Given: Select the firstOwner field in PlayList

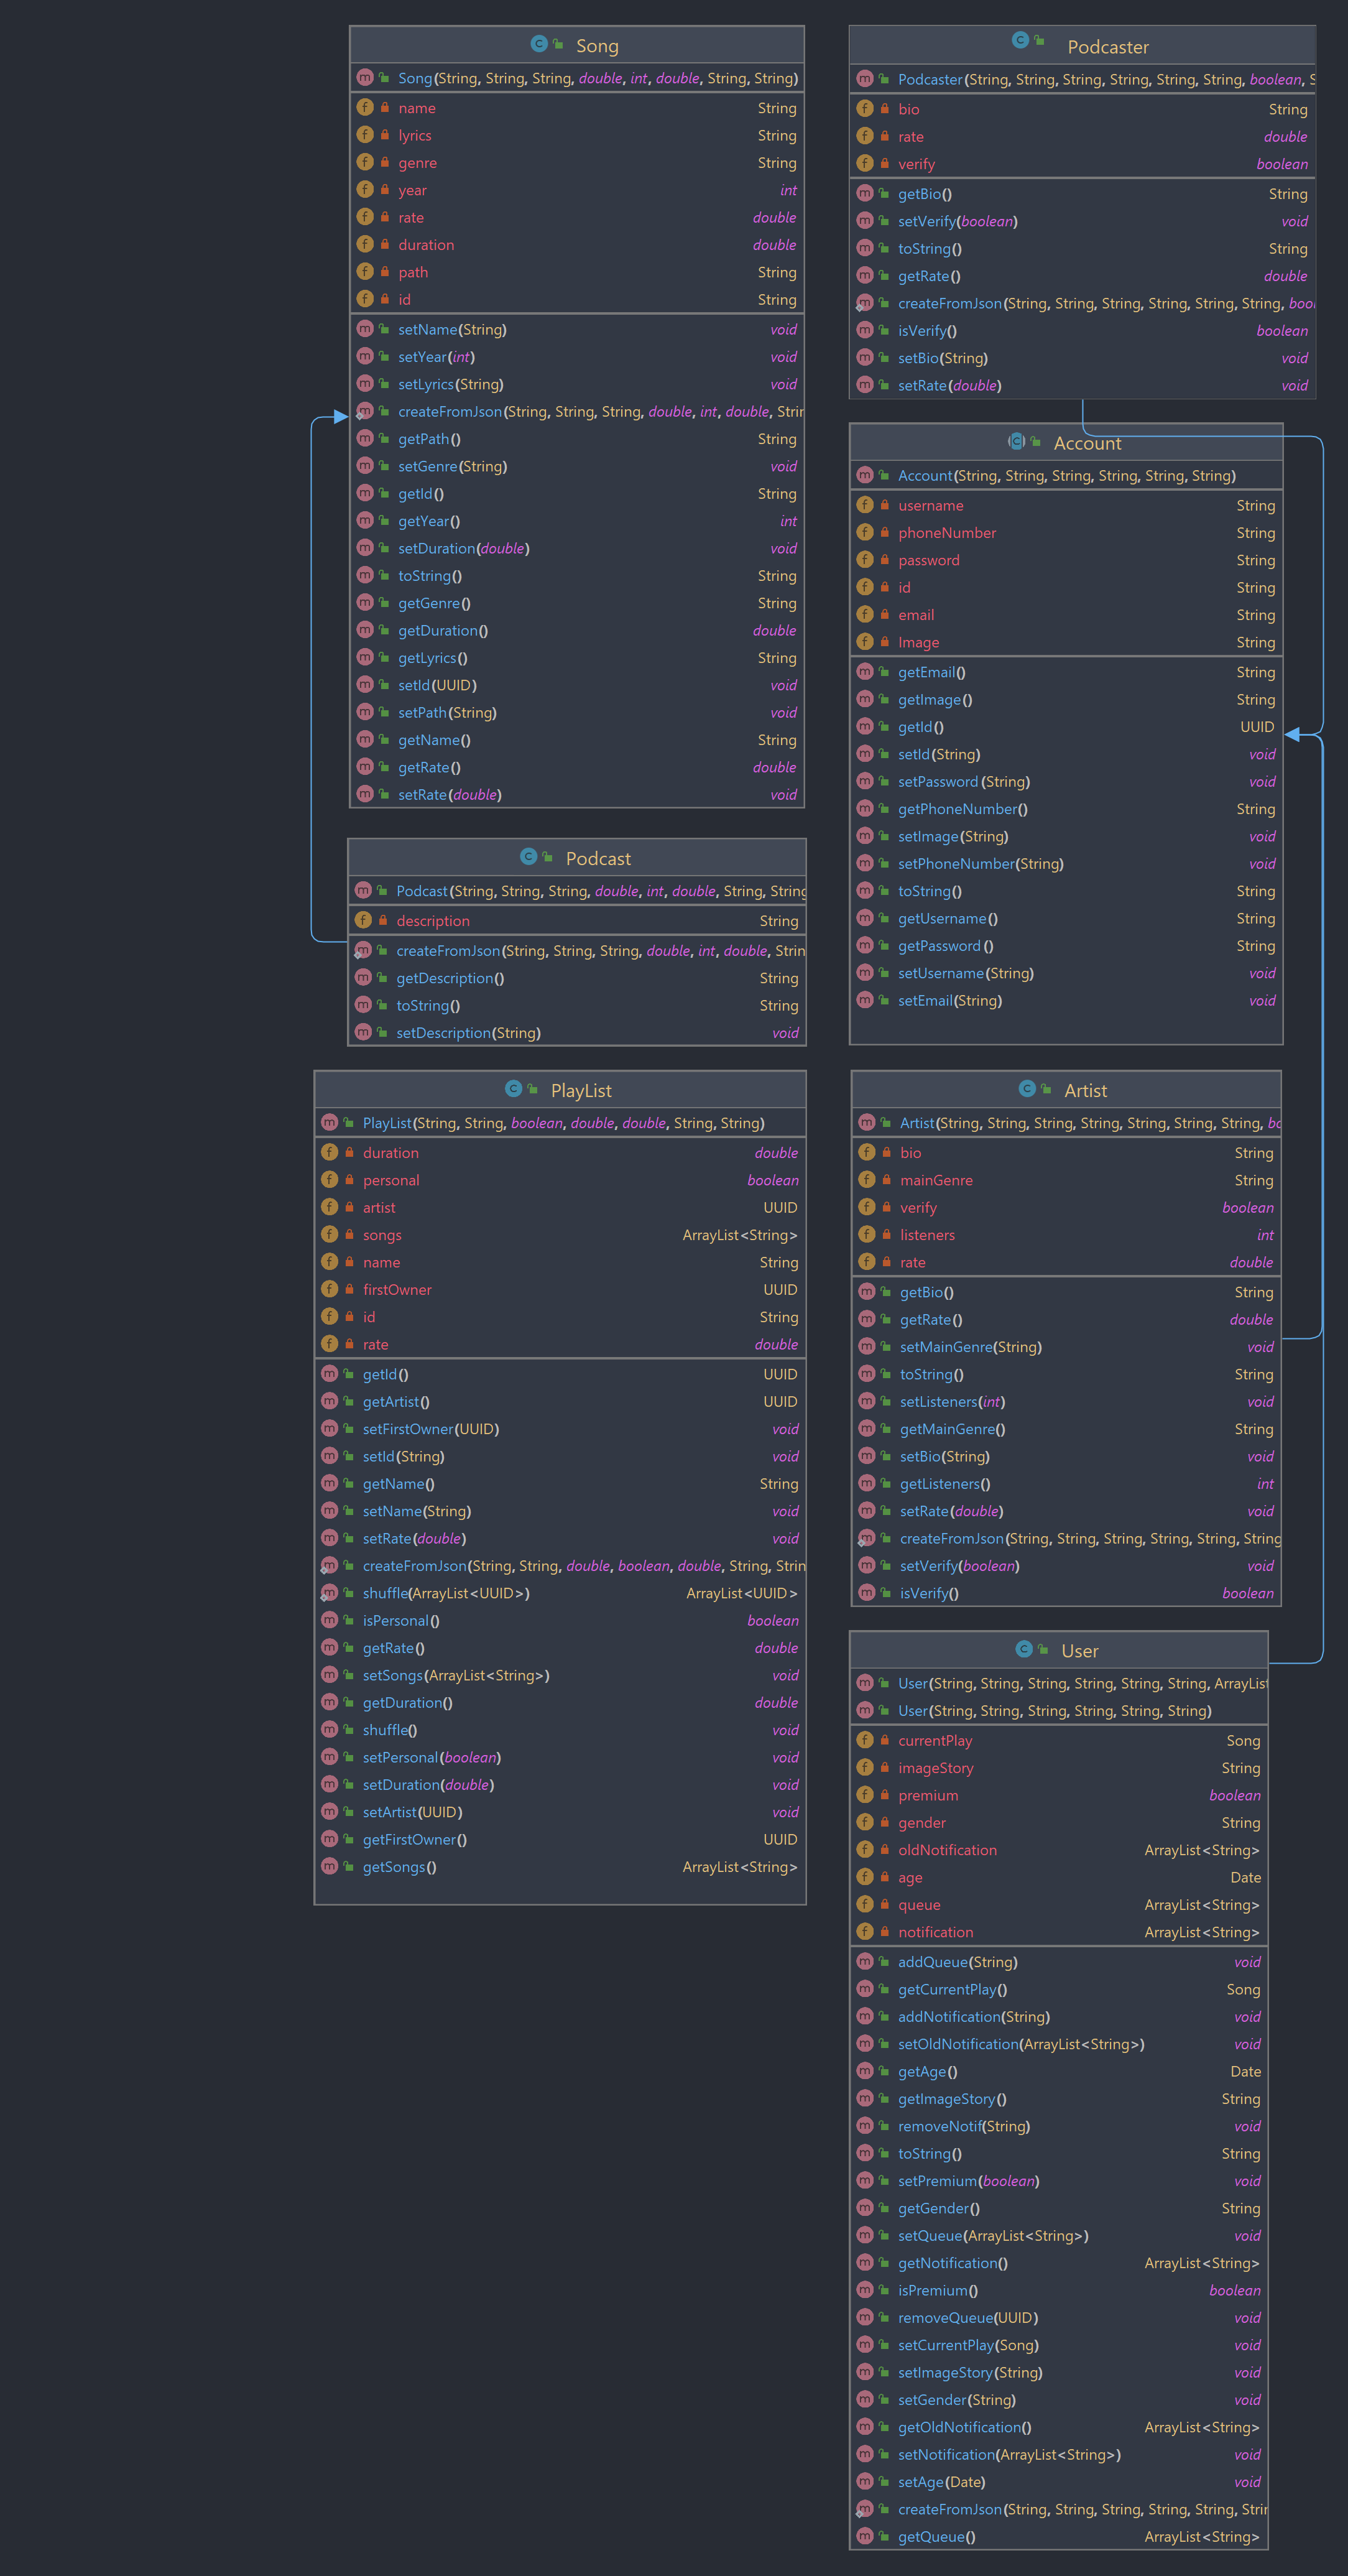Looking at the screenshot, I should tap(397, 1290).
